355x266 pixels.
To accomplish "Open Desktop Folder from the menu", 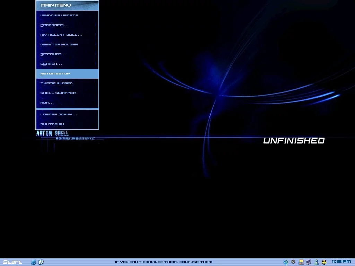I will pos(59,44).
